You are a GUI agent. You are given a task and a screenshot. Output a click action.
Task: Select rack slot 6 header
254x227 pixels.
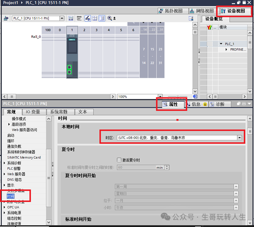coord(133,30)
